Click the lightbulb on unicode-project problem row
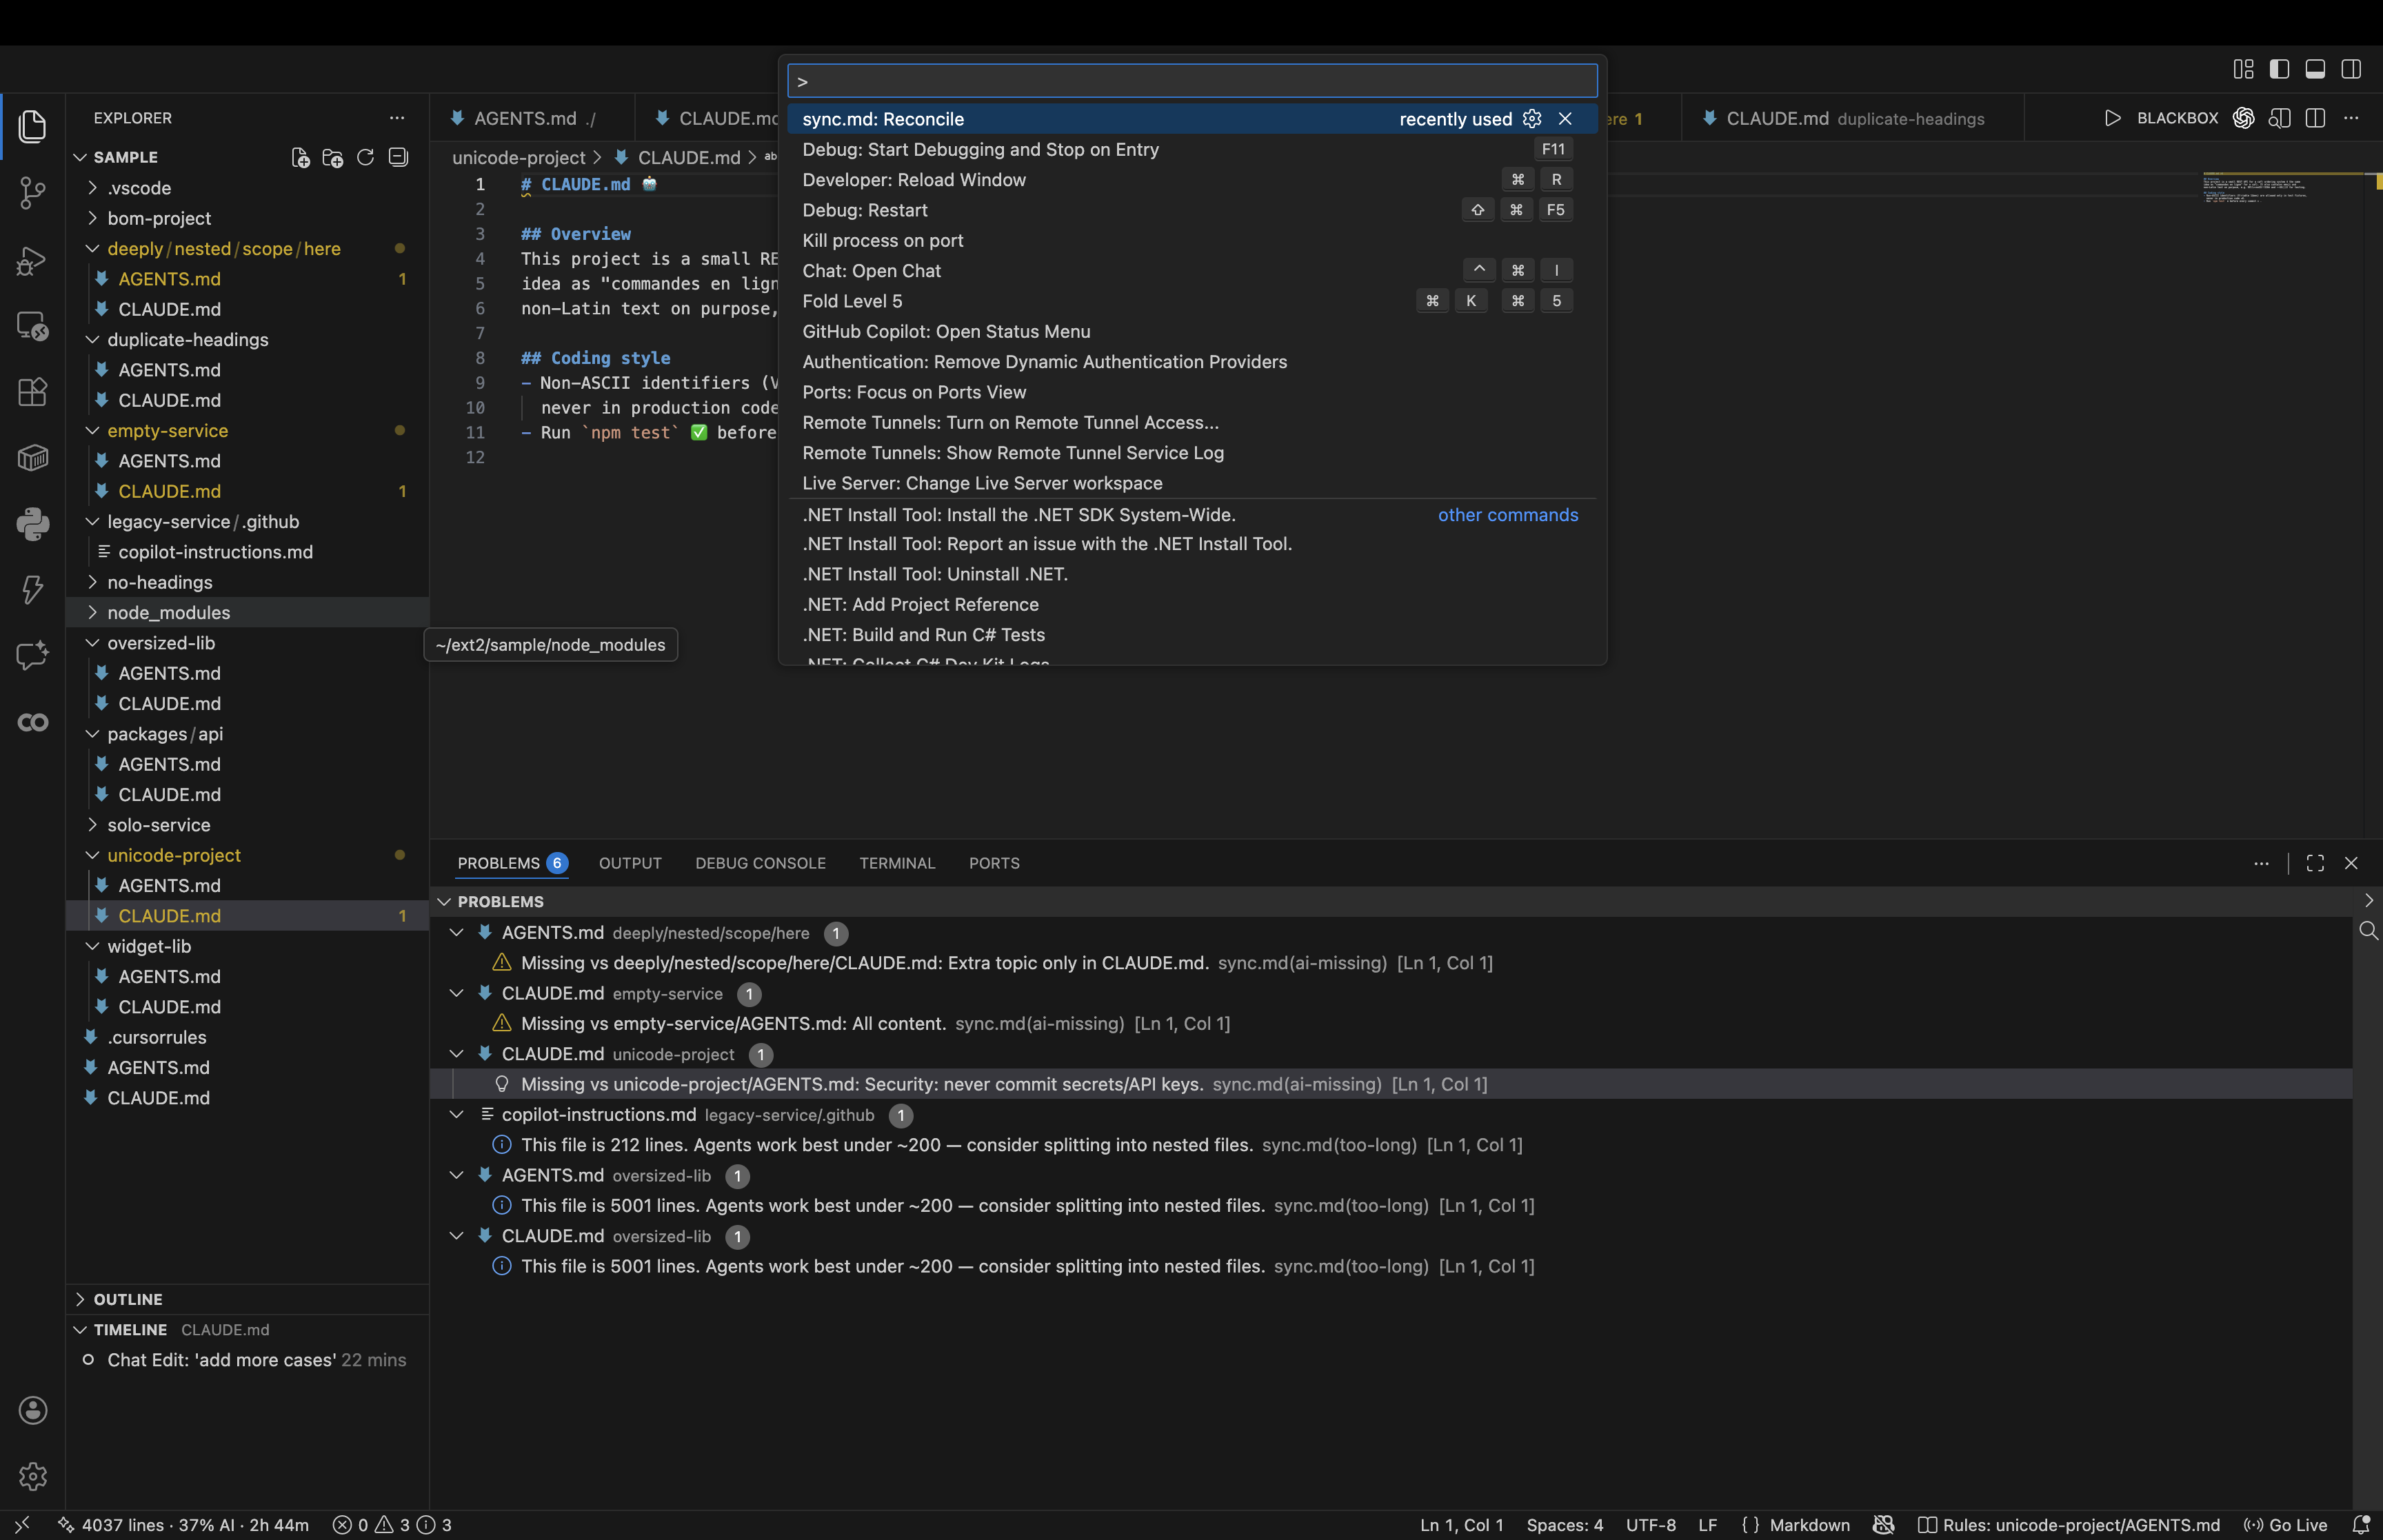The width and height of the screenshot is (2383, 1540). click(502, 1084)
